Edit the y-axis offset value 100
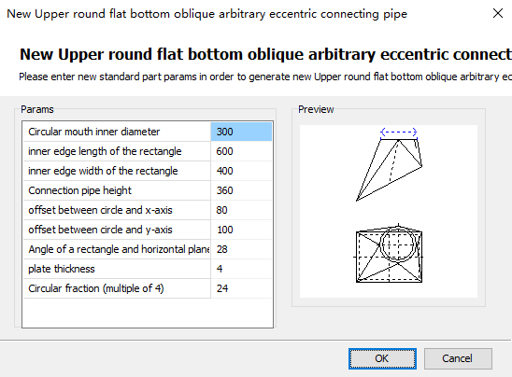Image resolution: width=512 pixels, height=377 pixels. pyautogui.click(x=241, y=230)
